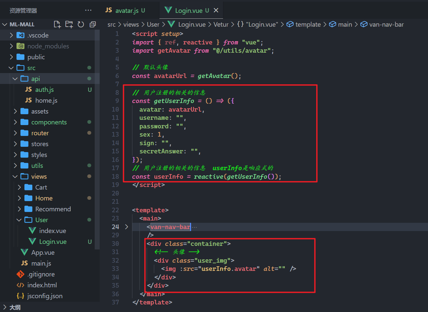Viewport: 428px width, 312px height.
Task: Click the JS icon beside main.js
Action: click(x=24, y=263)
